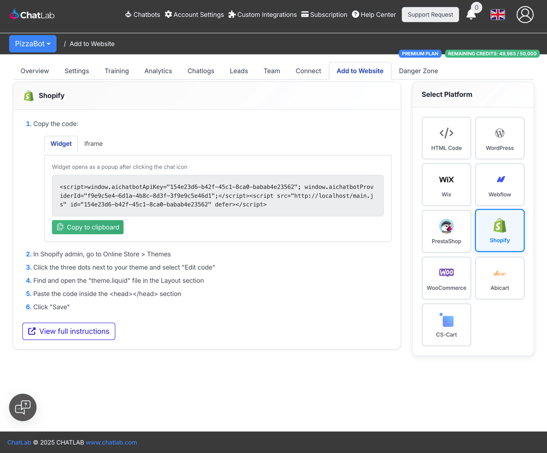Open the chat widget launcher
The height and width of the screenshot is (453, 547).
click(x=22, y=407)
